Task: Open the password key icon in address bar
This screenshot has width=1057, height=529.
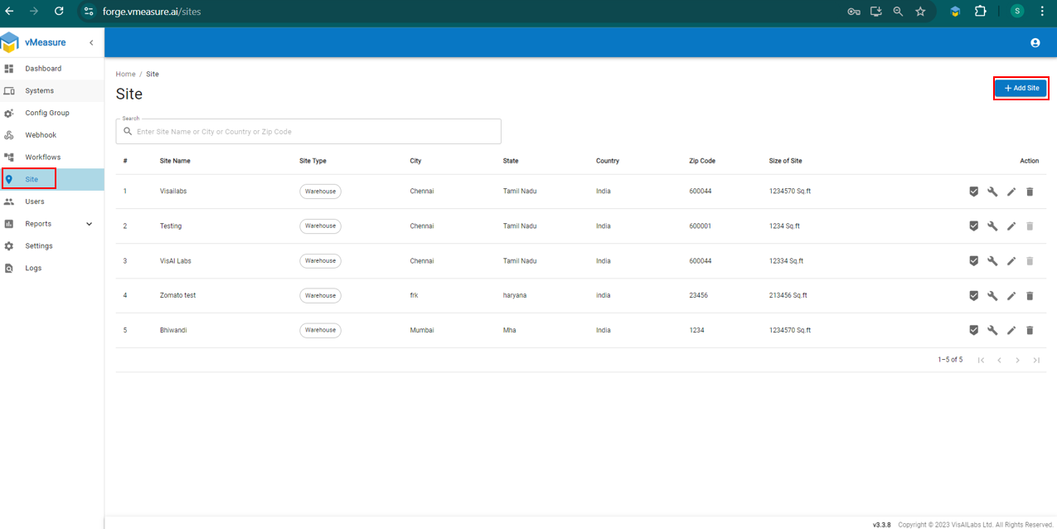Action: 854,12
